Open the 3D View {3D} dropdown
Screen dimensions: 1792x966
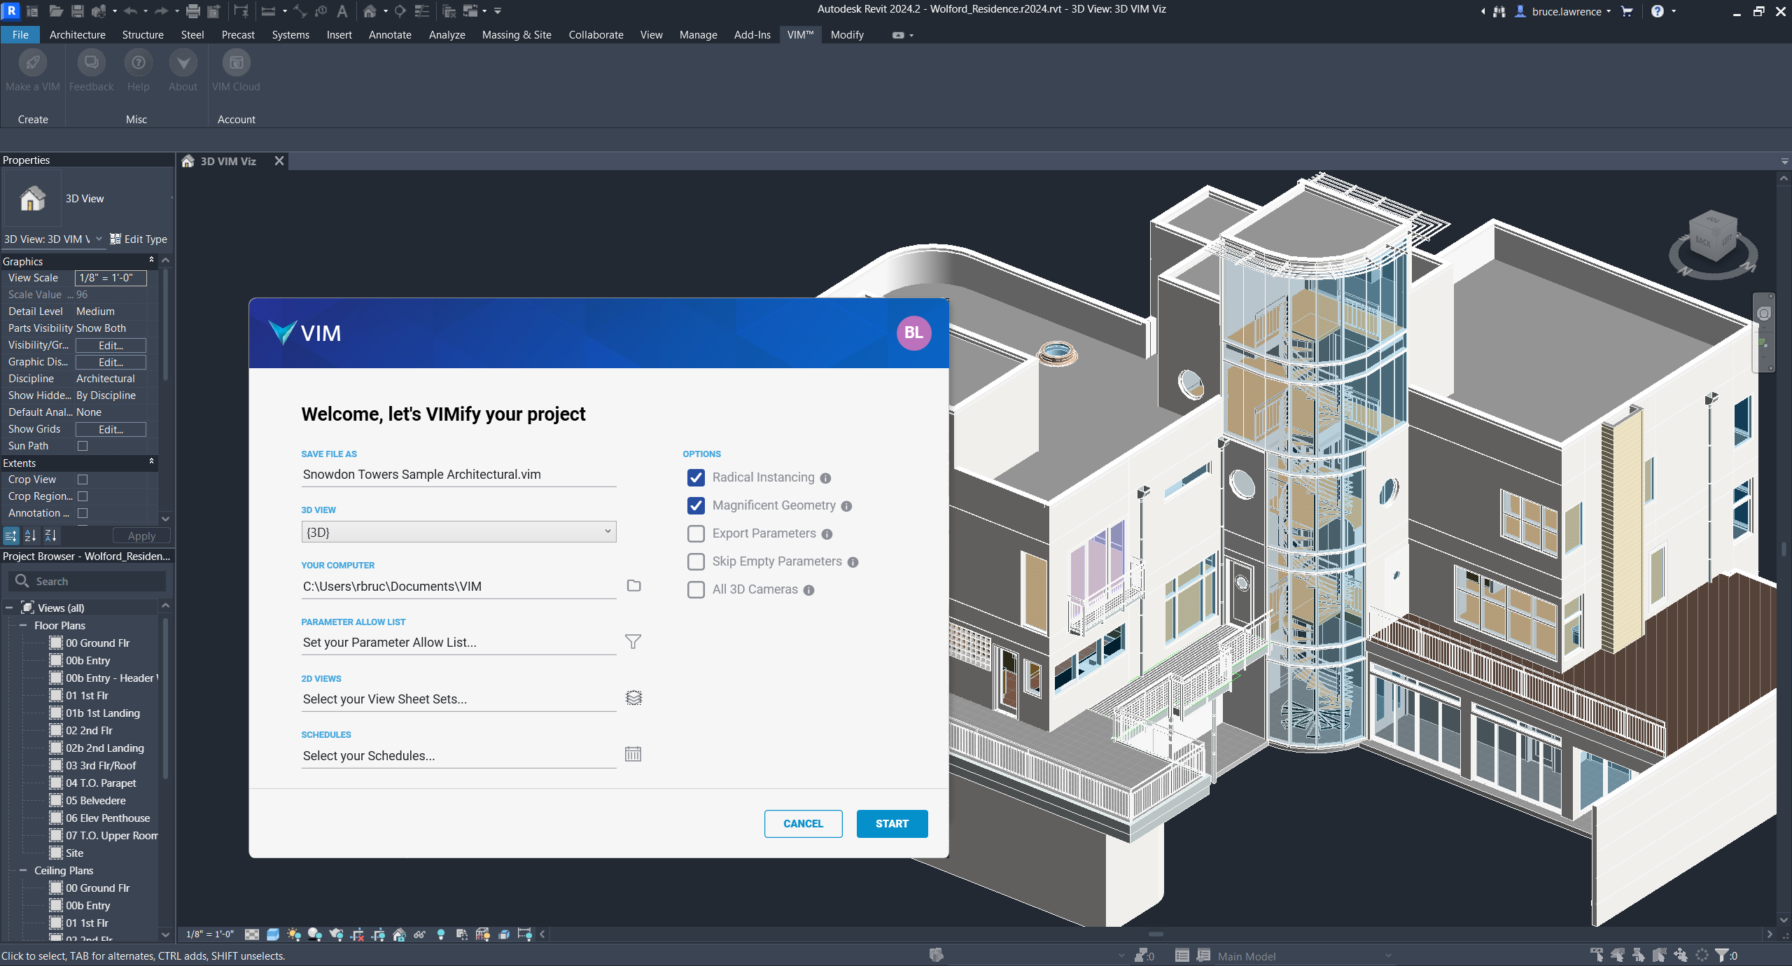458,532
